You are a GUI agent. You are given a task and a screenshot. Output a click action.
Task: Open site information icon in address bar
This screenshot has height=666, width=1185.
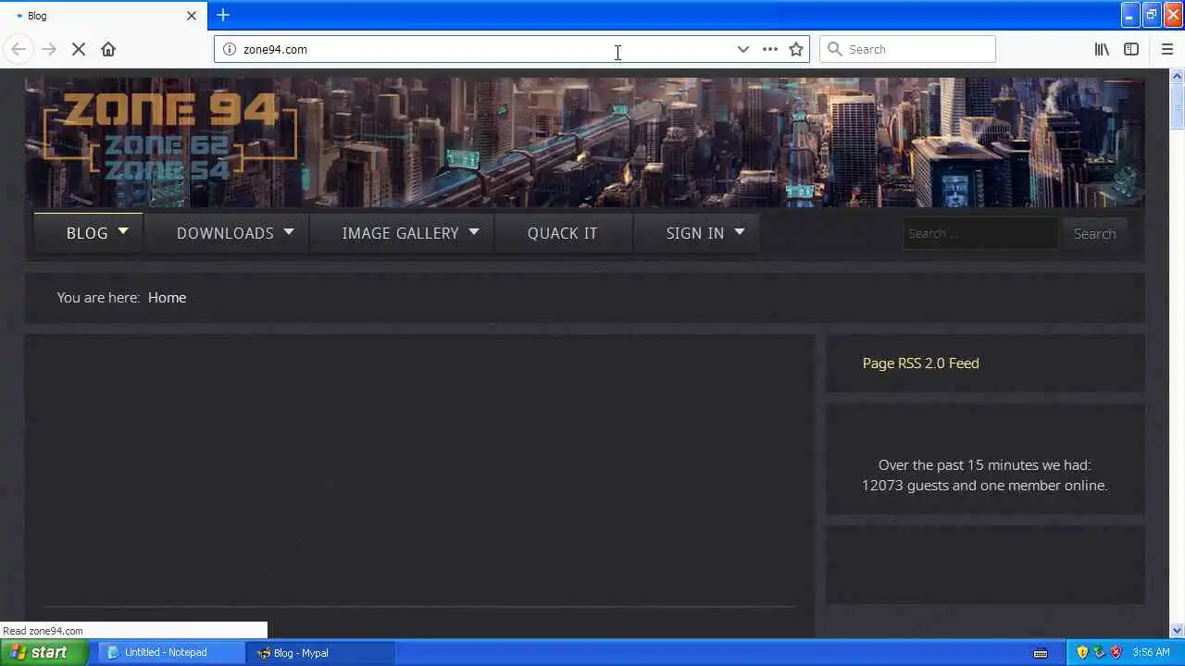(x=230, y=49)
